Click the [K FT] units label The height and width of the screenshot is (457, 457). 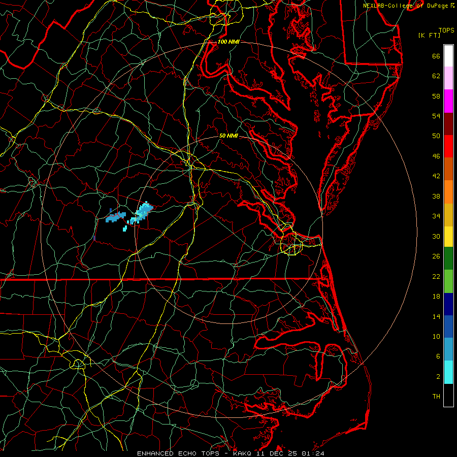click(x=429, y=36)
